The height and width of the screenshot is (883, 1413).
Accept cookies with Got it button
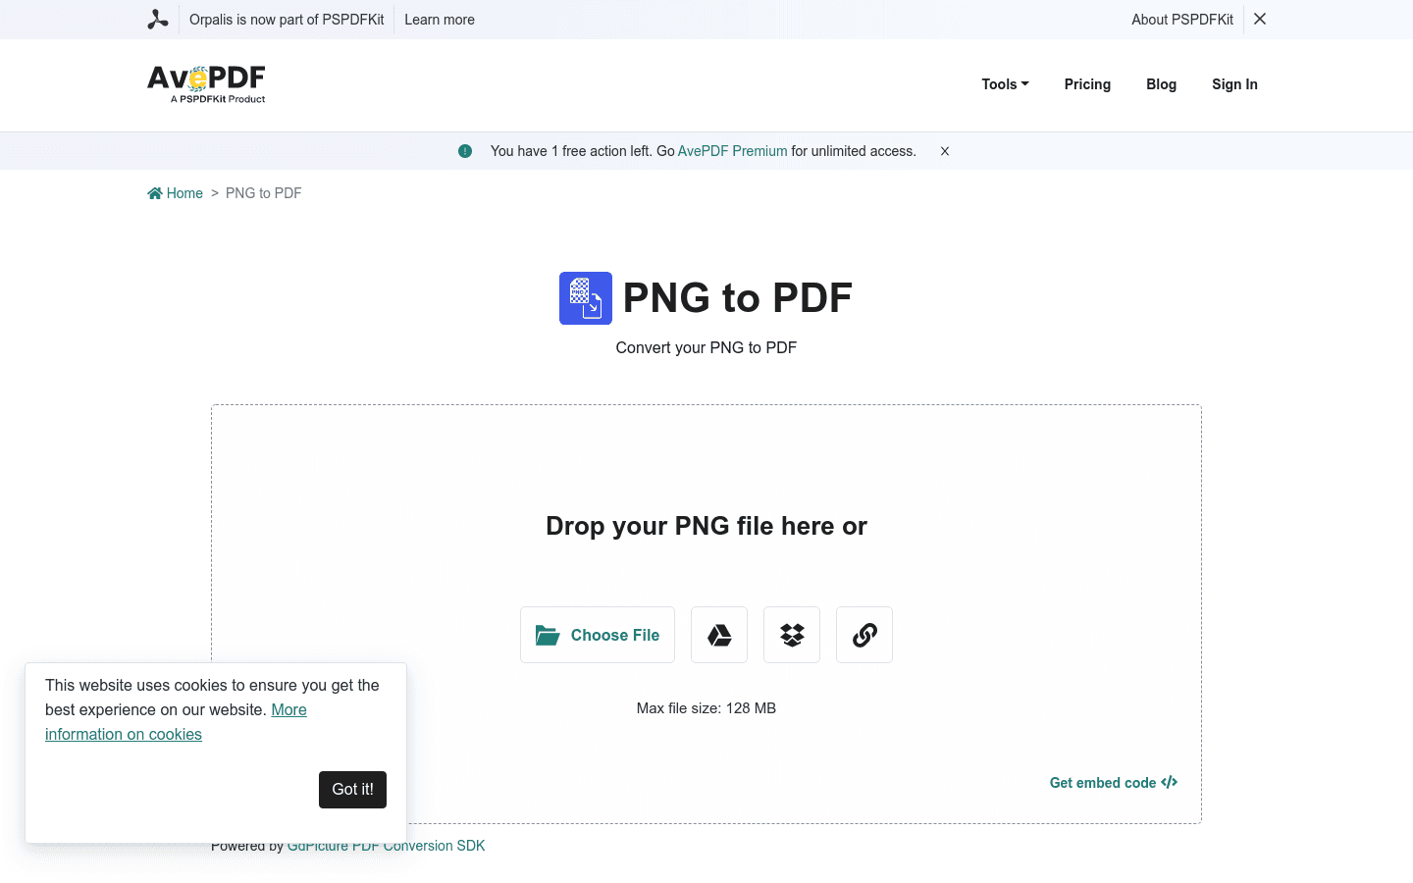[352, 790]
